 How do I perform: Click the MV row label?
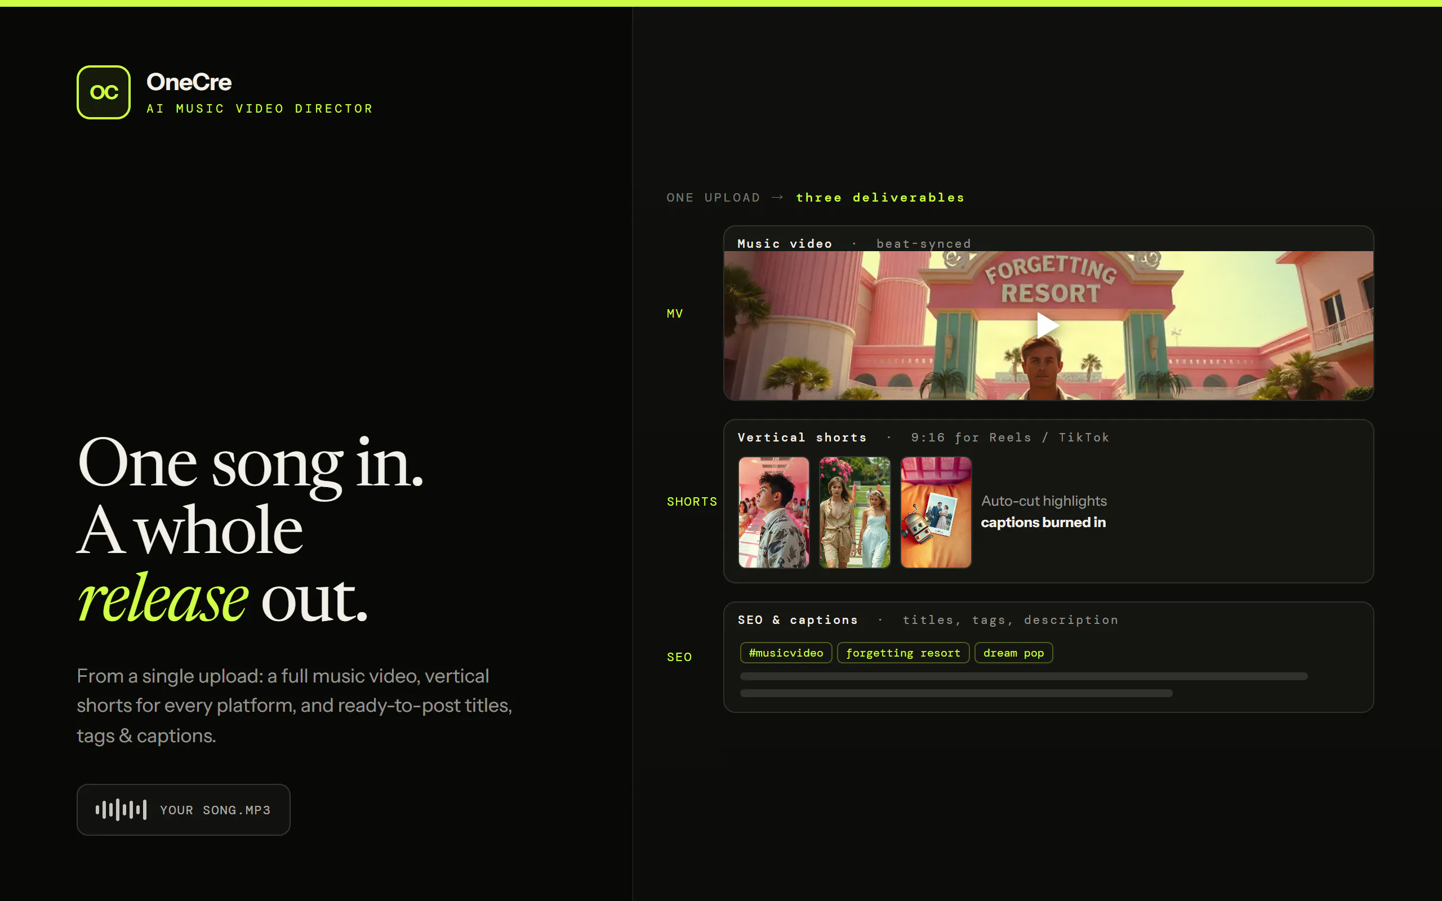coord(674,314)
